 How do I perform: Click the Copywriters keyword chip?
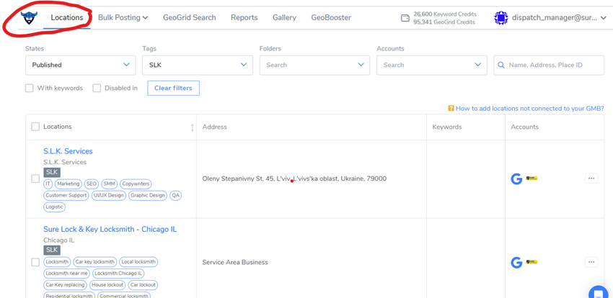pyautogui.click(x=136, y=184)
